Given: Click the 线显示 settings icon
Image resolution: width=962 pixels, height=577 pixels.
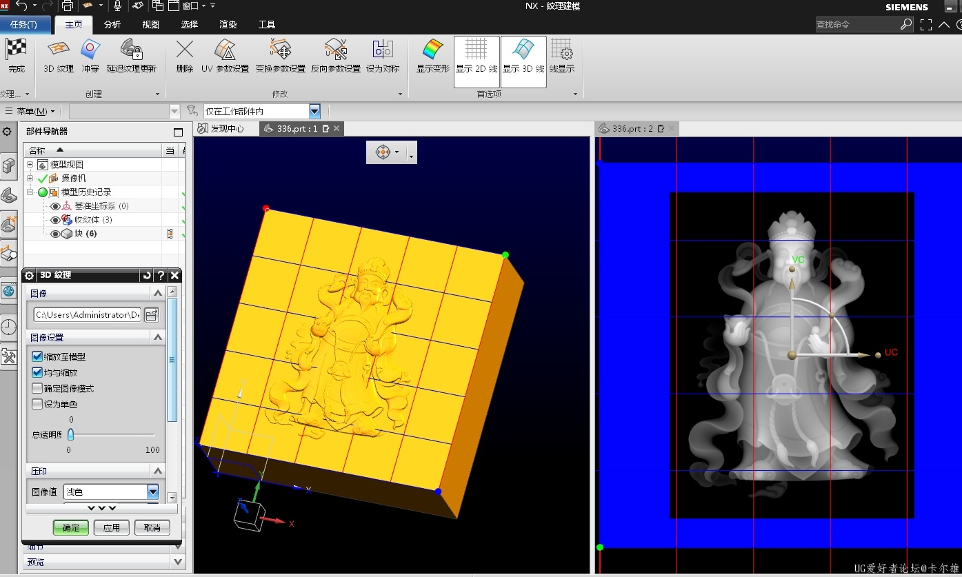Looking at the screenshot, I should coord(562,50).
